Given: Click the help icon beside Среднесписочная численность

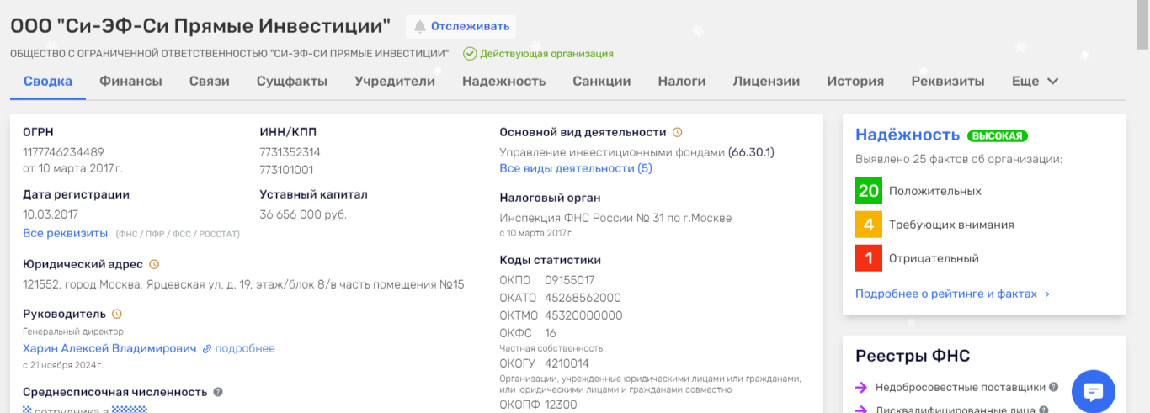Looking at the screenshot, I should pyautogui.click(x=218, y=392).
